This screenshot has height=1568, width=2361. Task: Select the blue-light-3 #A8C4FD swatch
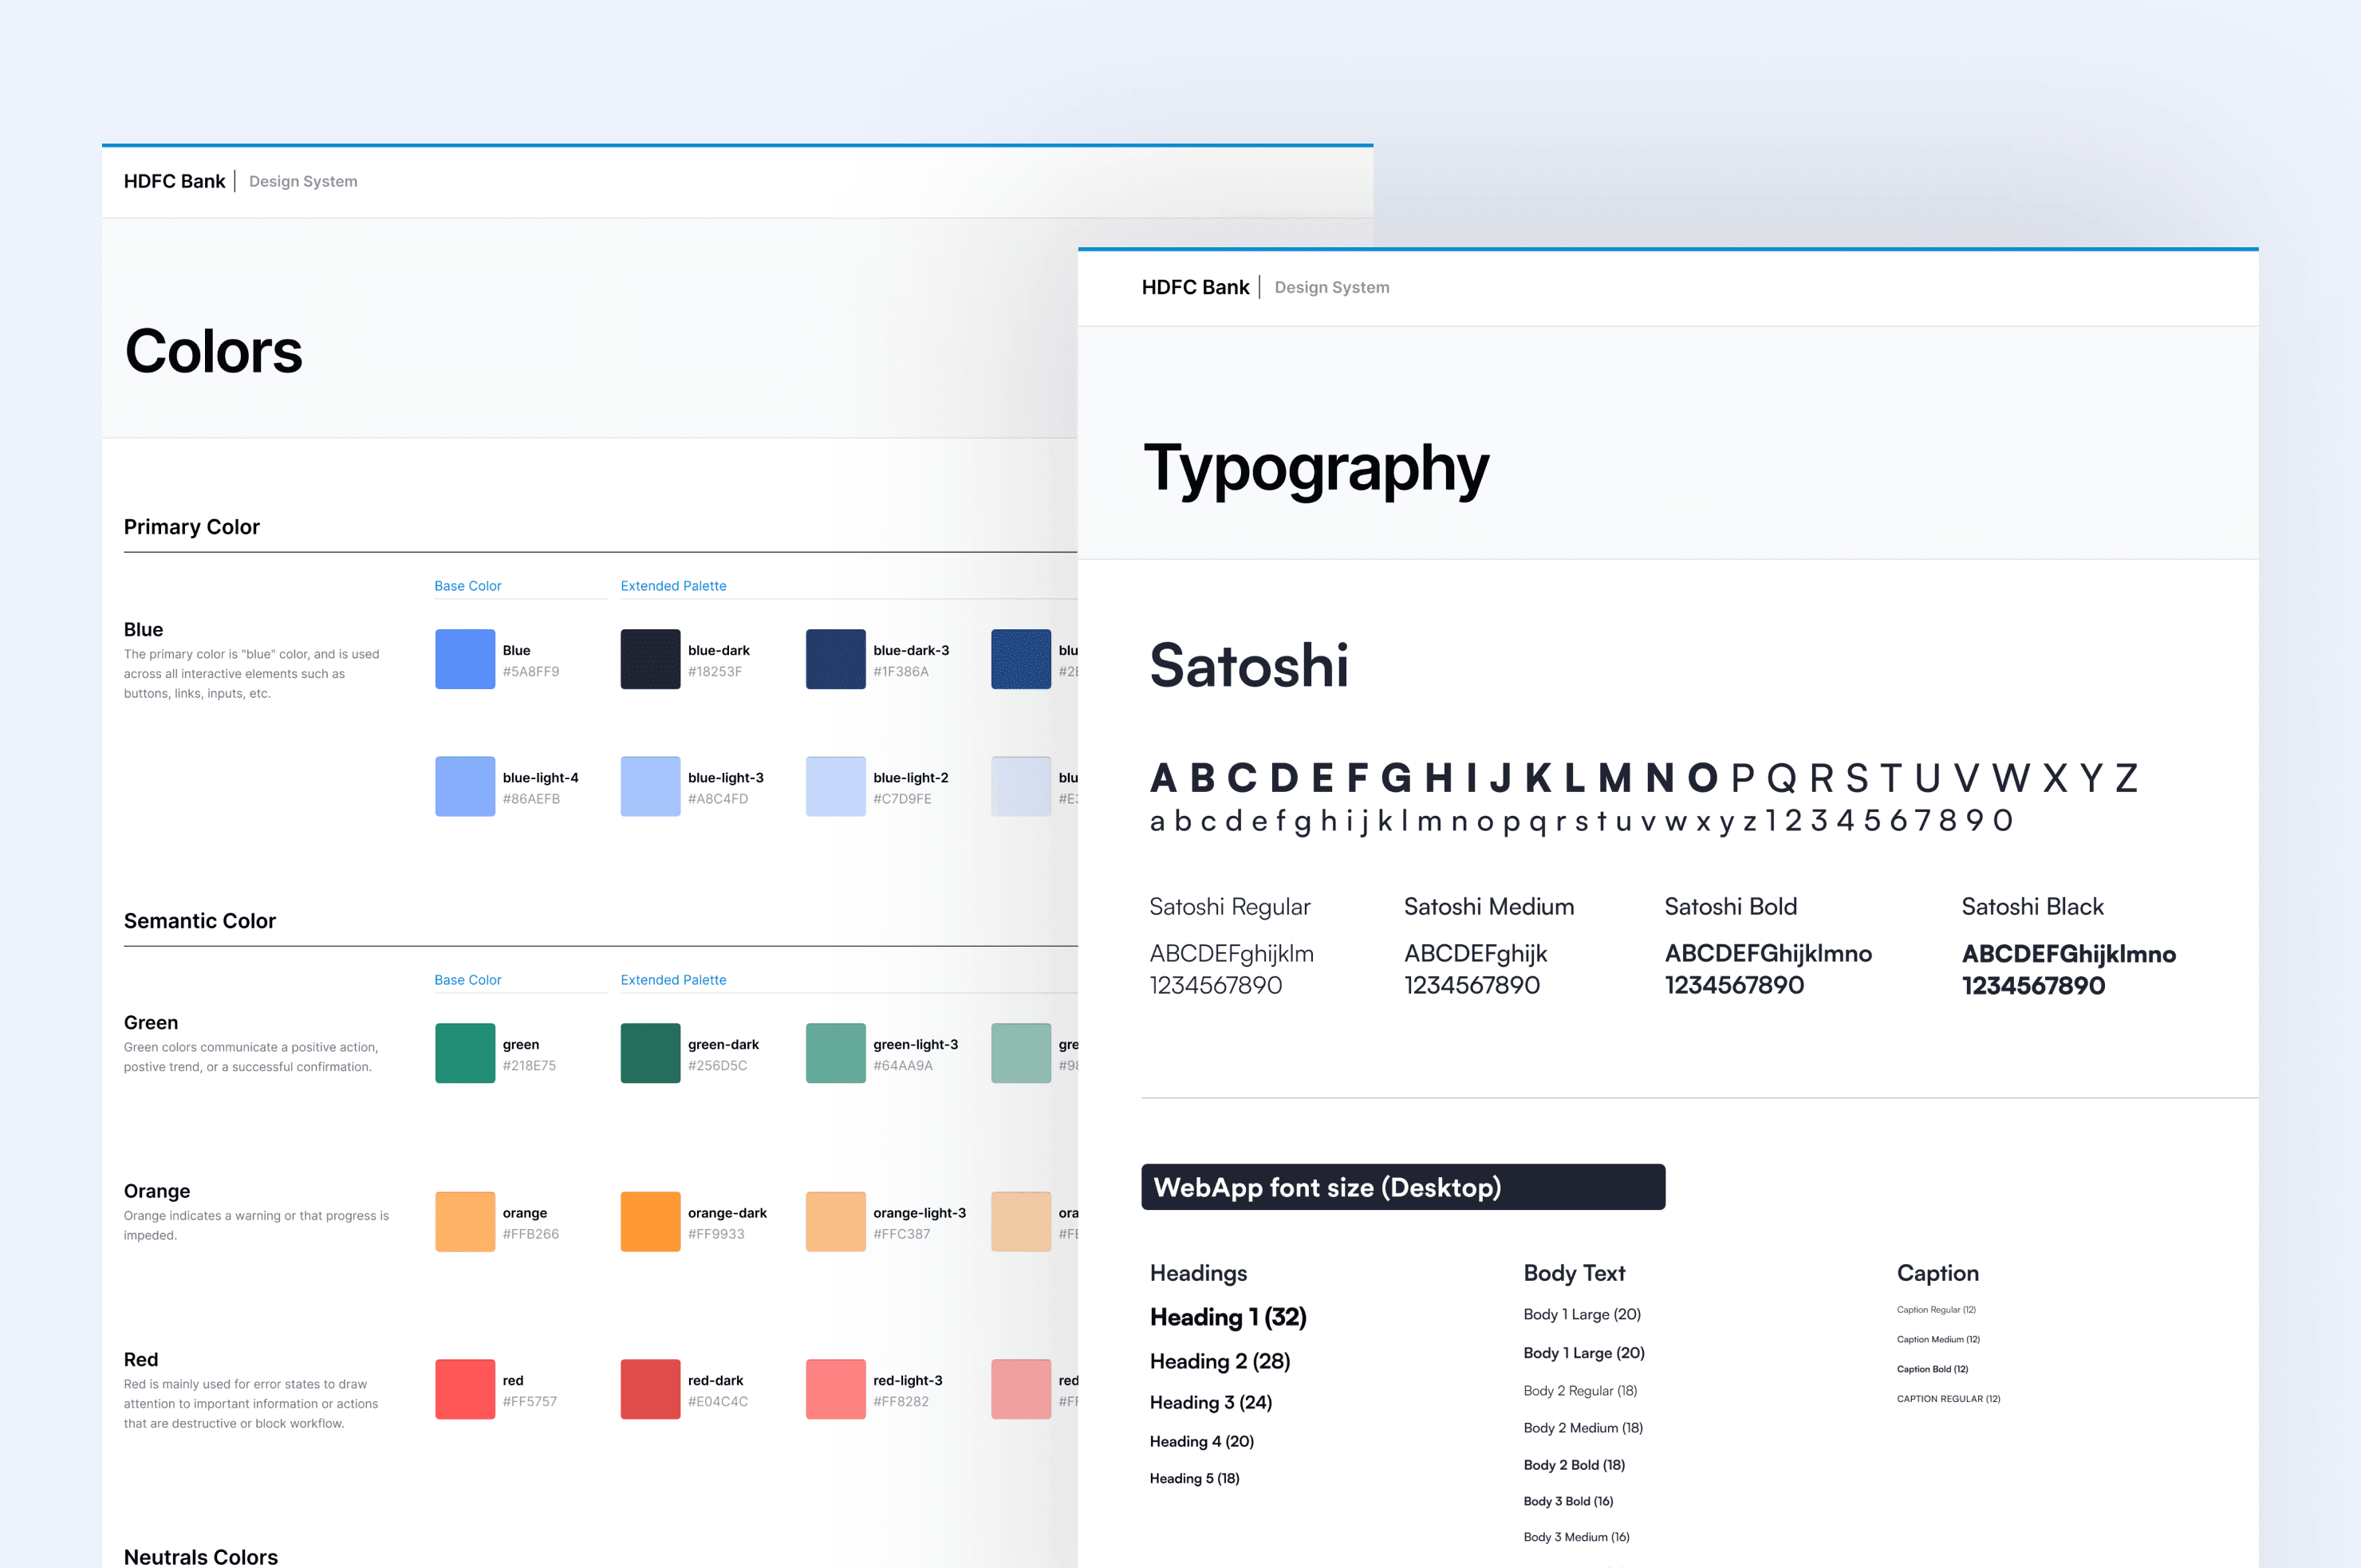650,786
